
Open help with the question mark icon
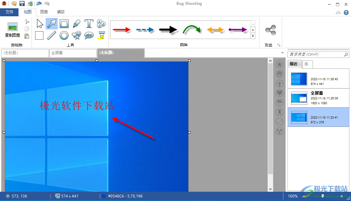tap(346, 12)
